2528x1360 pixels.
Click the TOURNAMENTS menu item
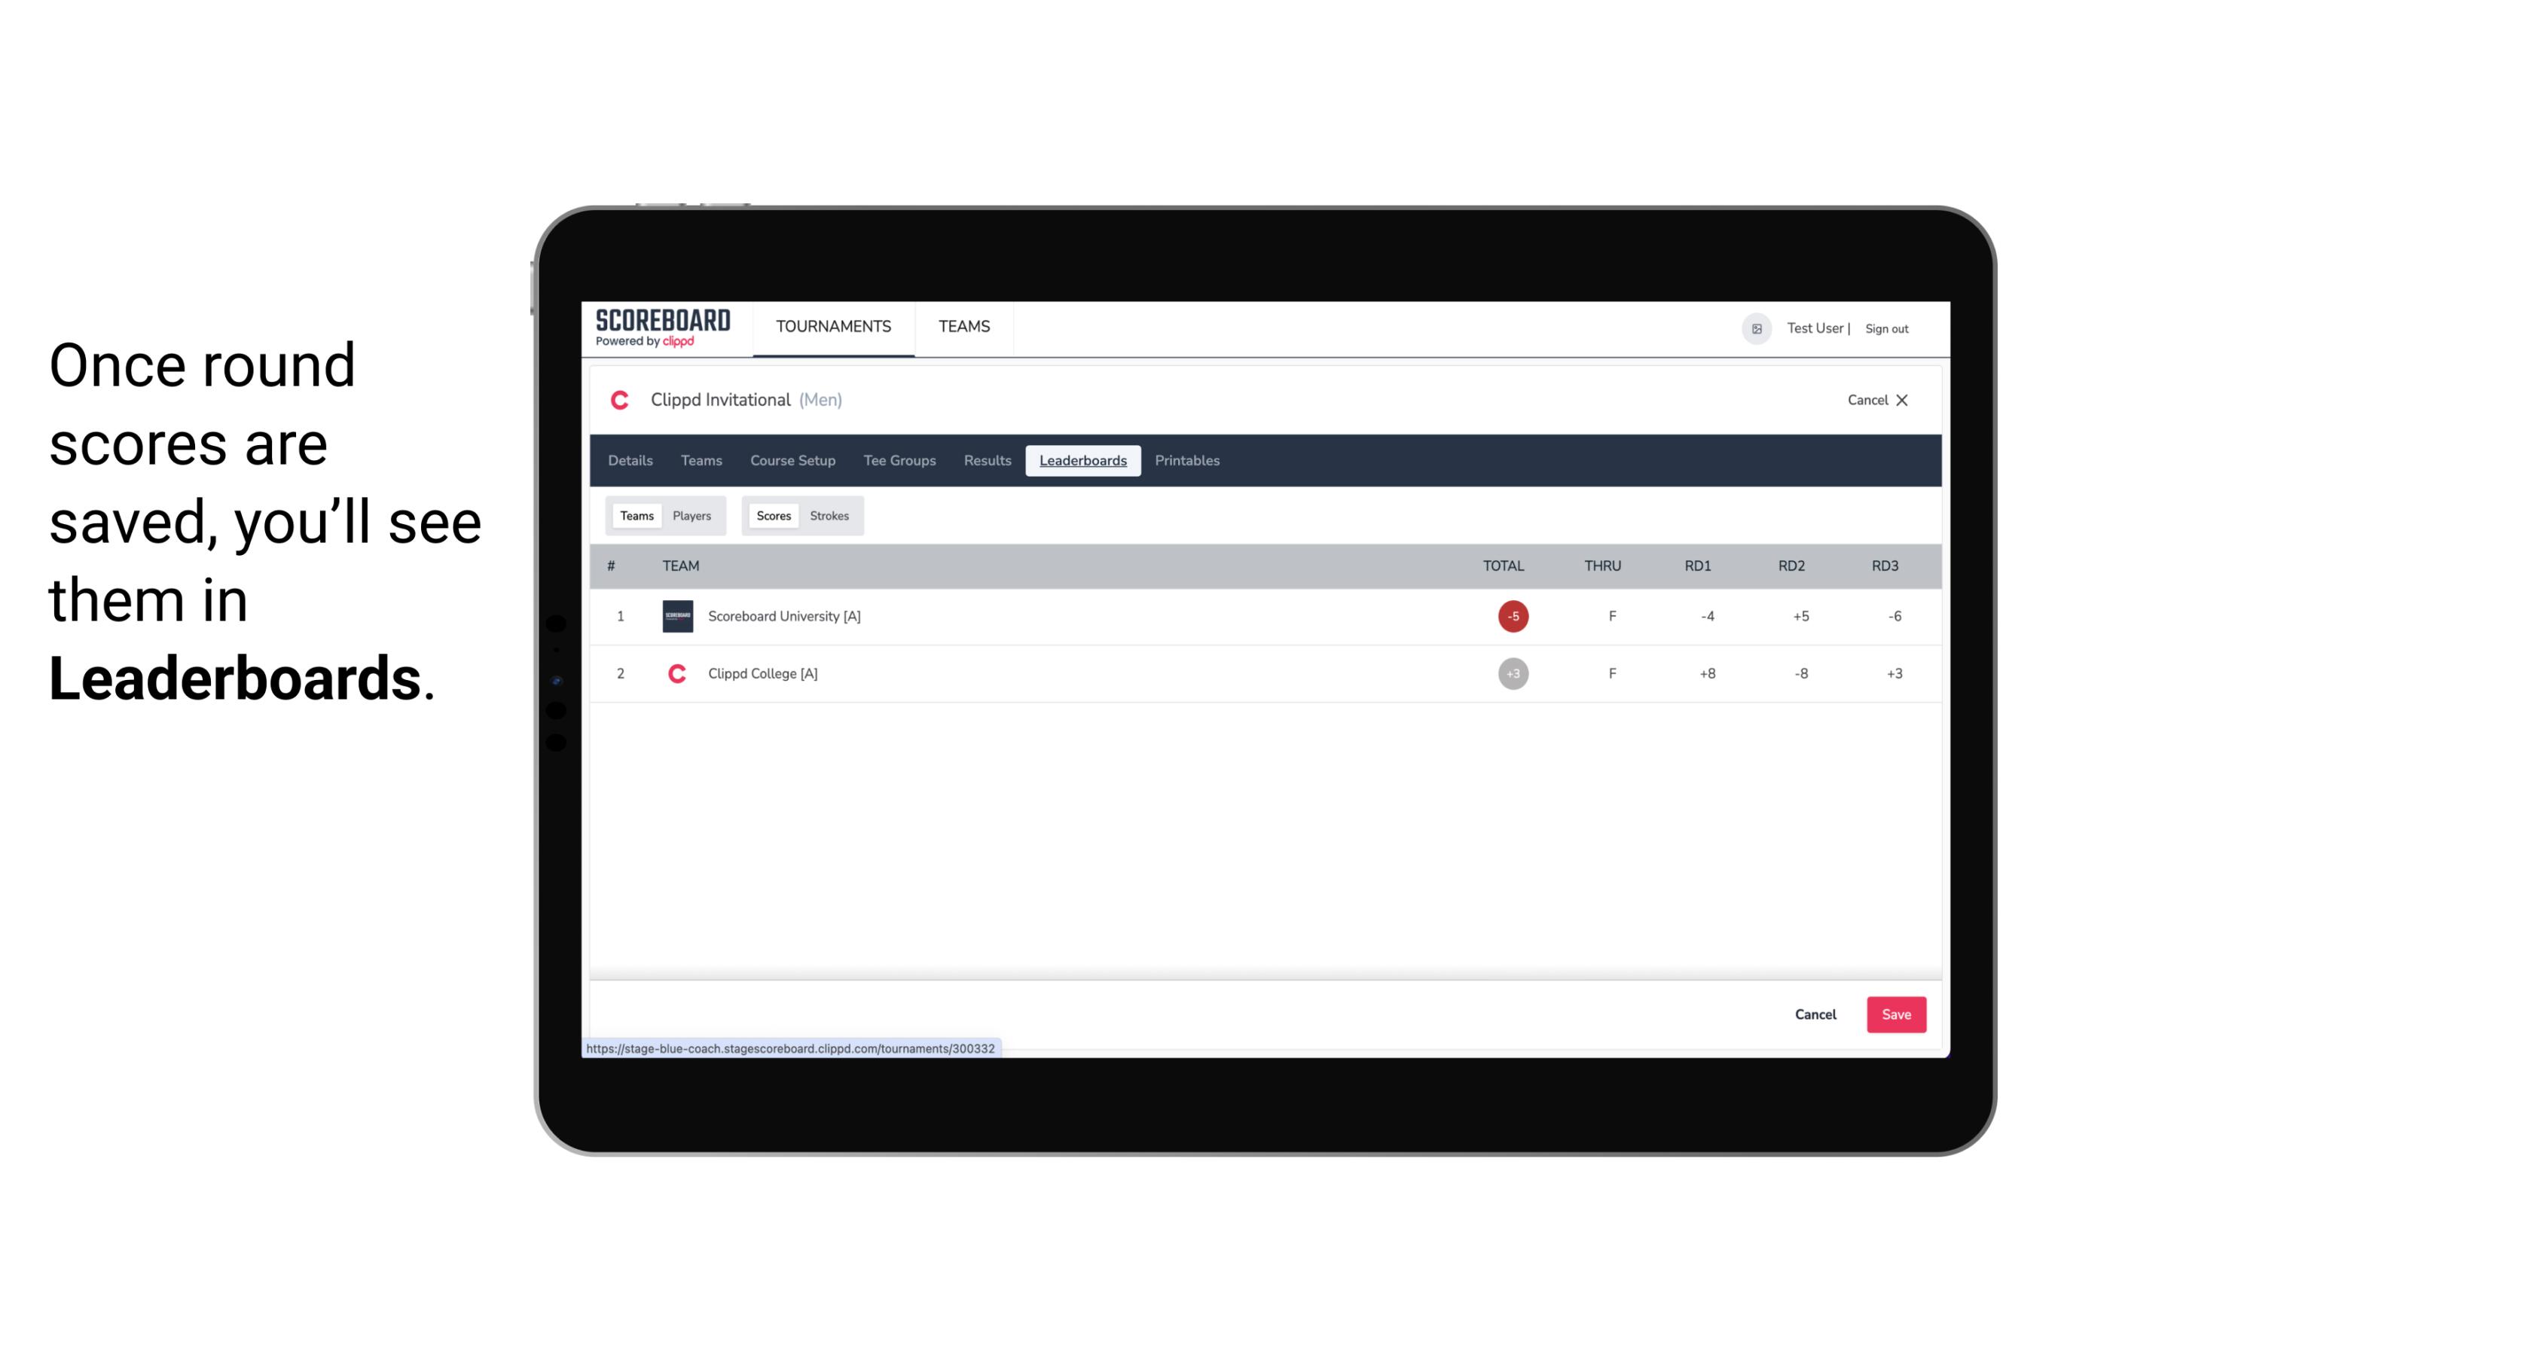tap(835, 327)
